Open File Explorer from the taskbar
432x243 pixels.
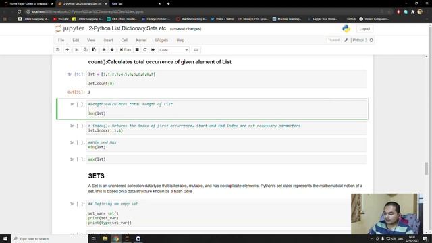pos(105,238)
